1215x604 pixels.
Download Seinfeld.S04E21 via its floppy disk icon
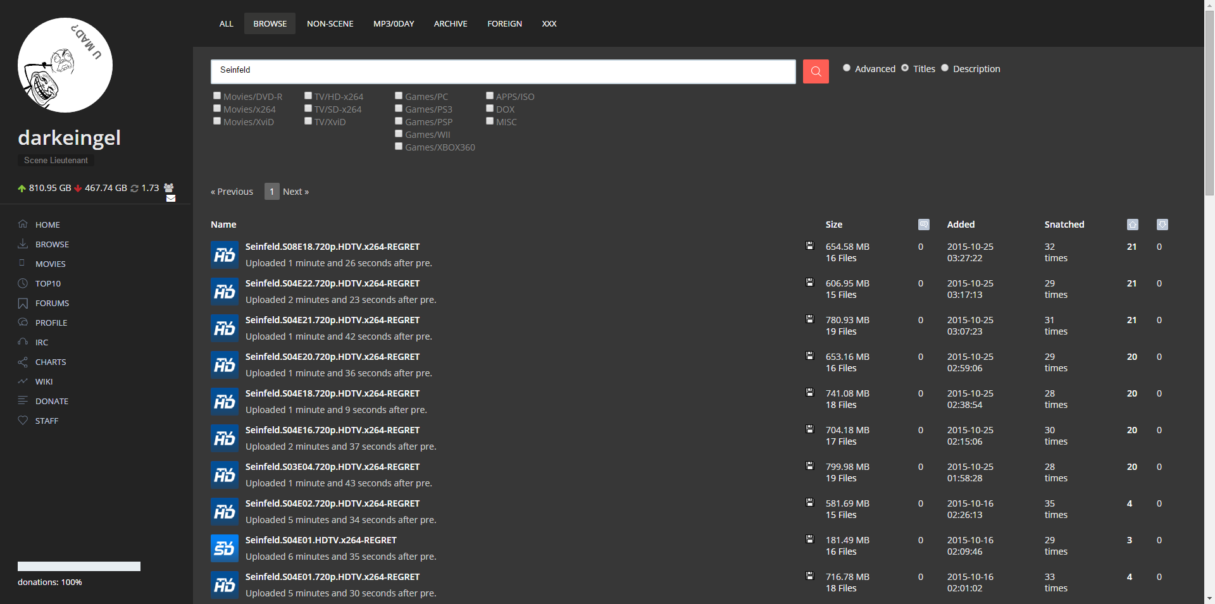pos(809,319)
